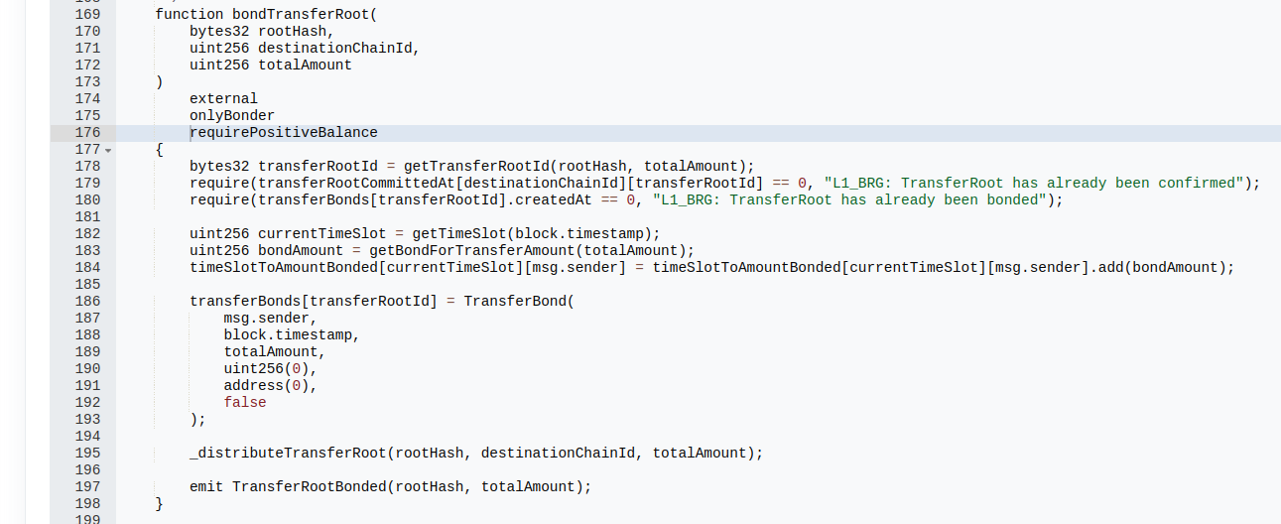Click the onlyBonder modifier text
Viewport: 1281px width, 524px height.
coord(232,116)
